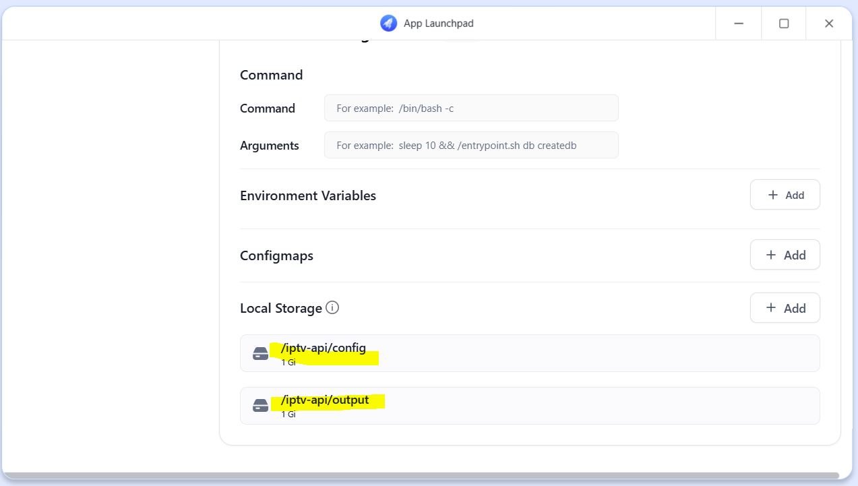
Task: Focus the Command input field
Action: pos(471,108)
